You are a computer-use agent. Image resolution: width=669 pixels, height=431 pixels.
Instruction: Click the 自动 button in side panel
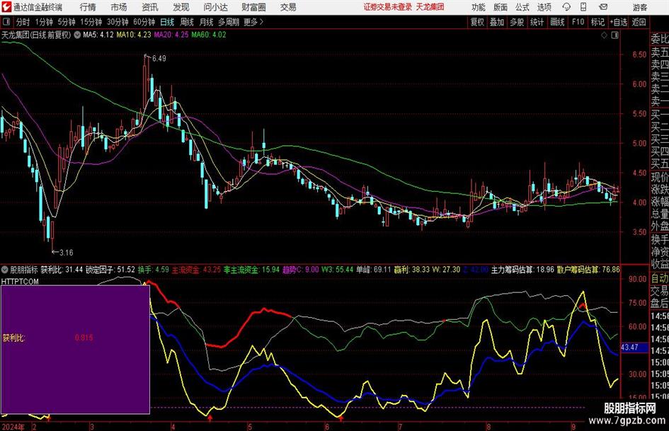tap(660, 278)
